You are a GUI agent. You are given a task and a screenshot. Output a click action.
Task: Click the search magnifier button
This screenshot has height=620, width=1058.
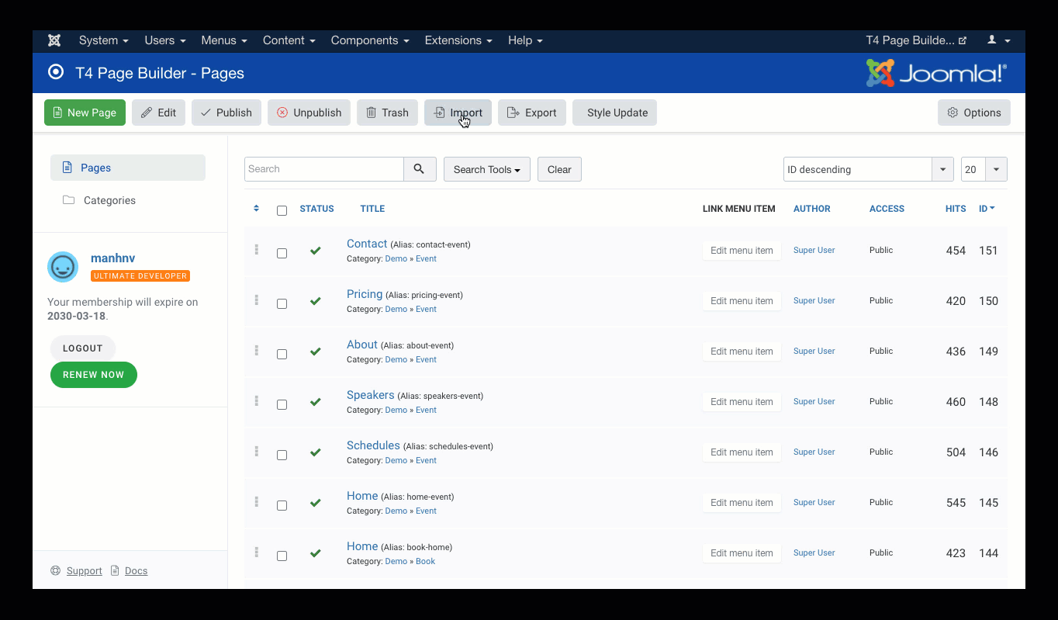tap(420, 169)
